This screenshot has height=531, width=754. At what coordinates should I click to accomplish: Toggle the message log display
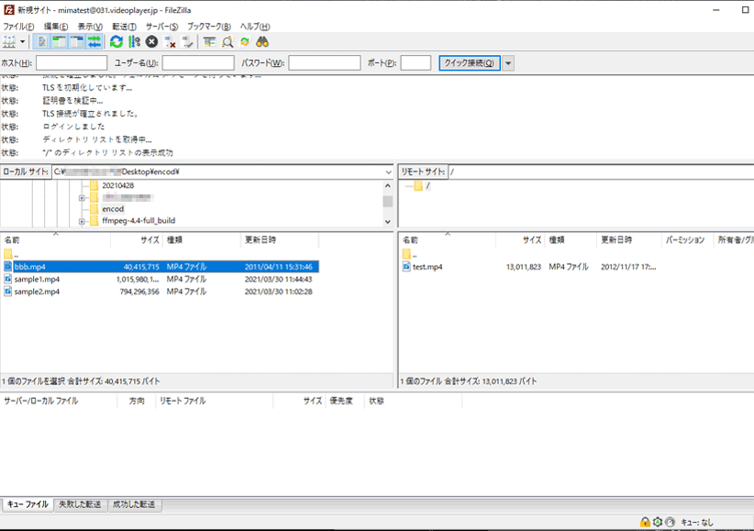[42, 42]
